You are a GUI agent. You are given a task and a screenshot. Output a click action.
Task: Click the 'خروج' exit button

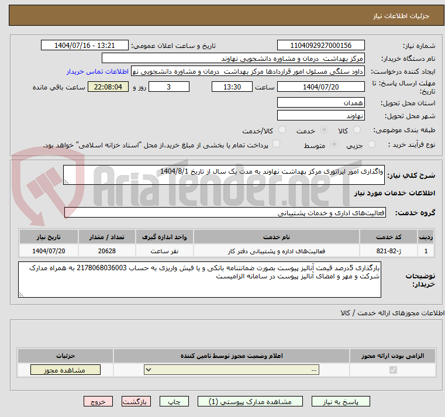point(98,402)
